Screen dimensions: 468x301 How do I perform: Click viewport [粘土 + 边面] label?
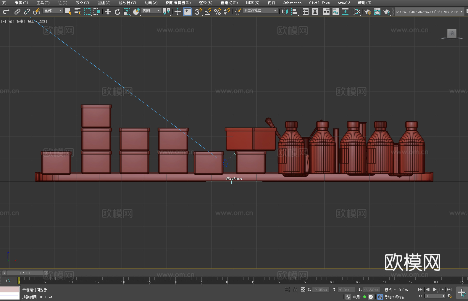click(x=37, y=21)
